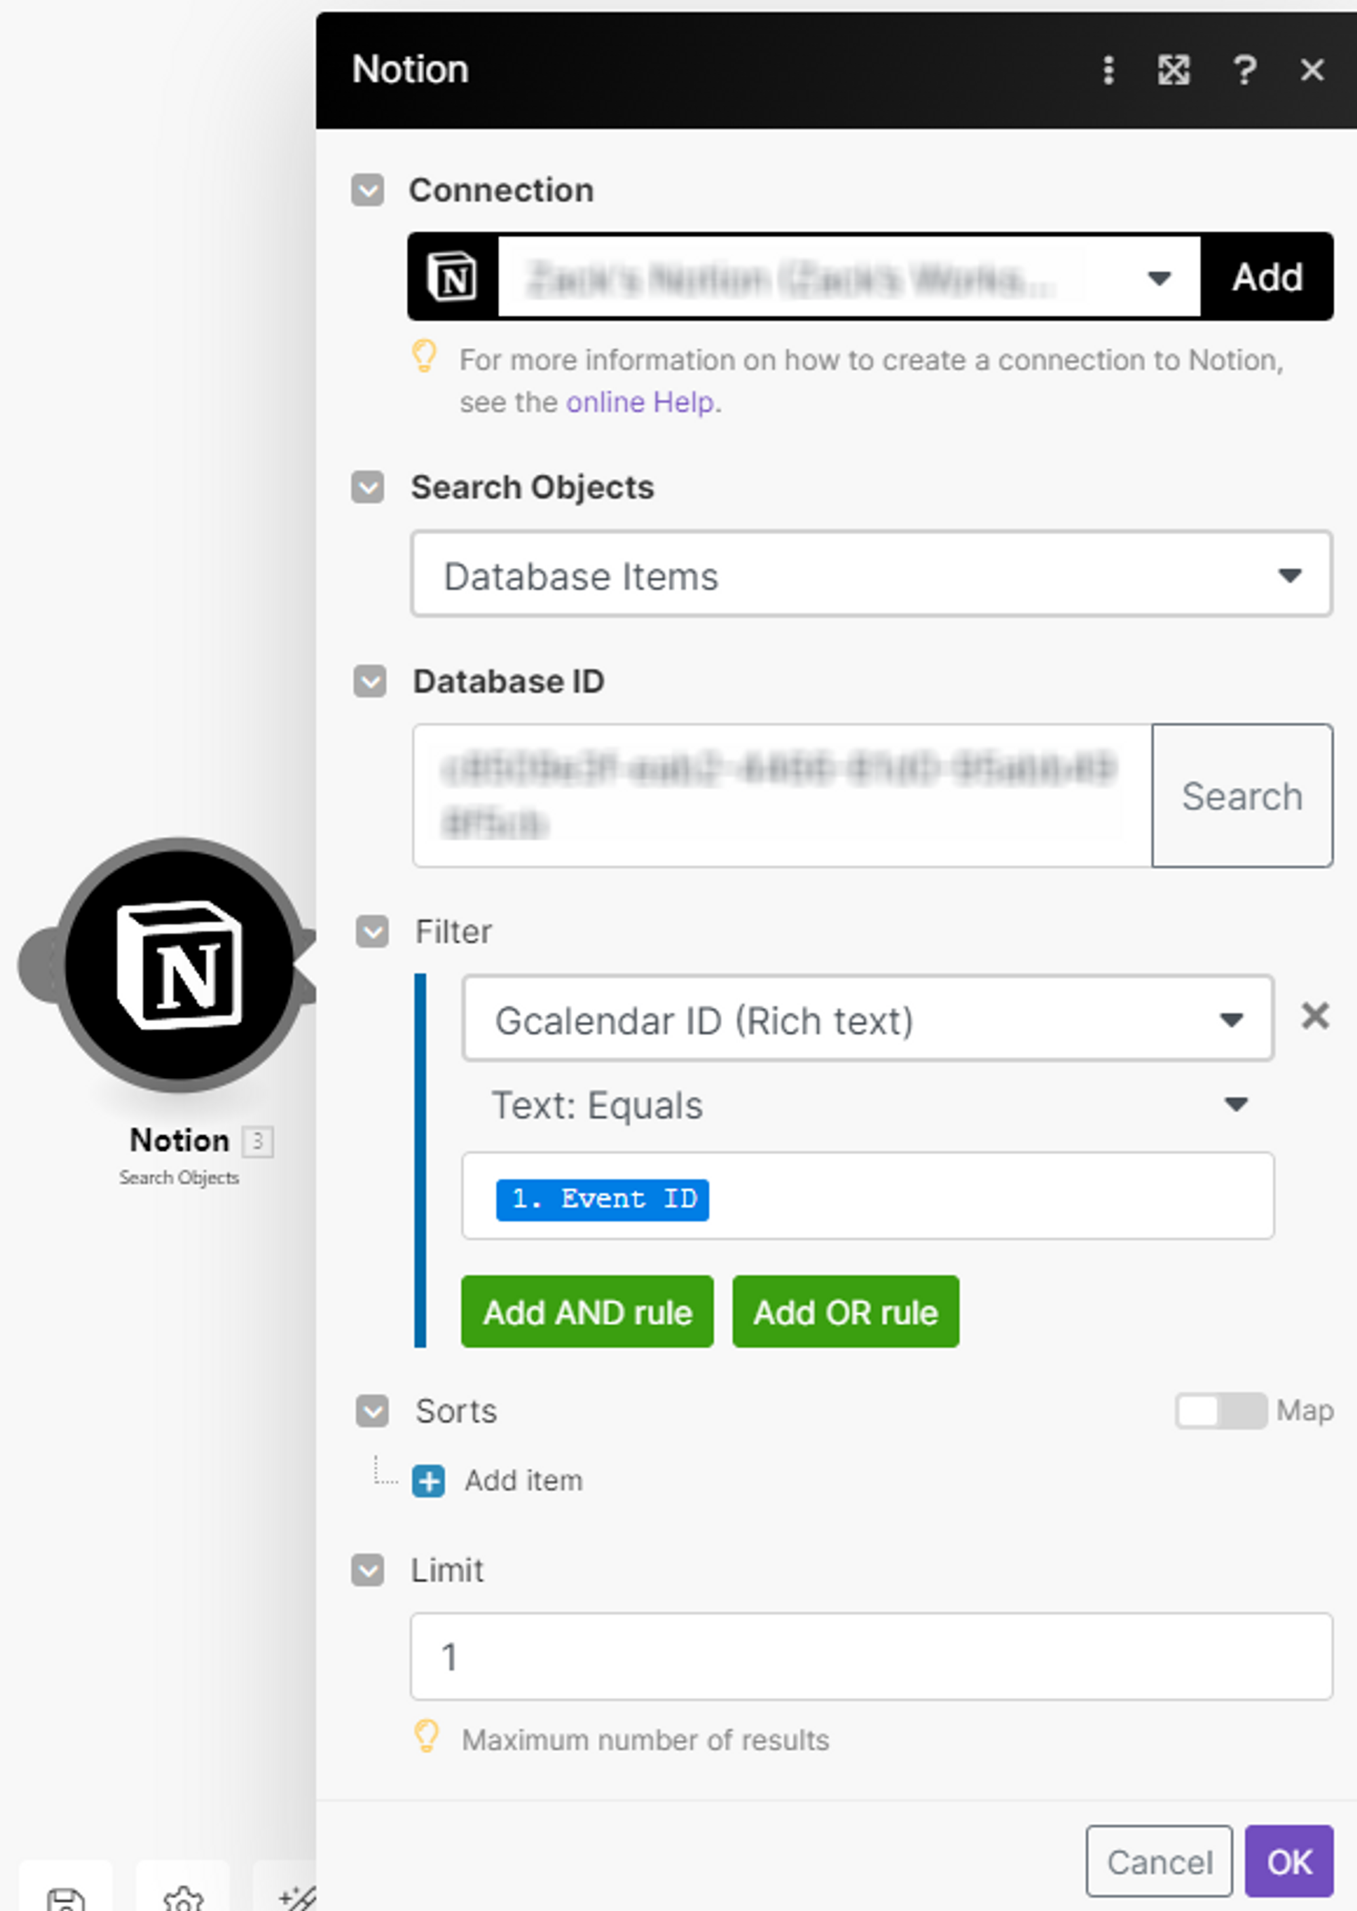Open the Search Objects Database Items dropdown
Viewport: 1357px width, 1911px height.
point(871,575)
